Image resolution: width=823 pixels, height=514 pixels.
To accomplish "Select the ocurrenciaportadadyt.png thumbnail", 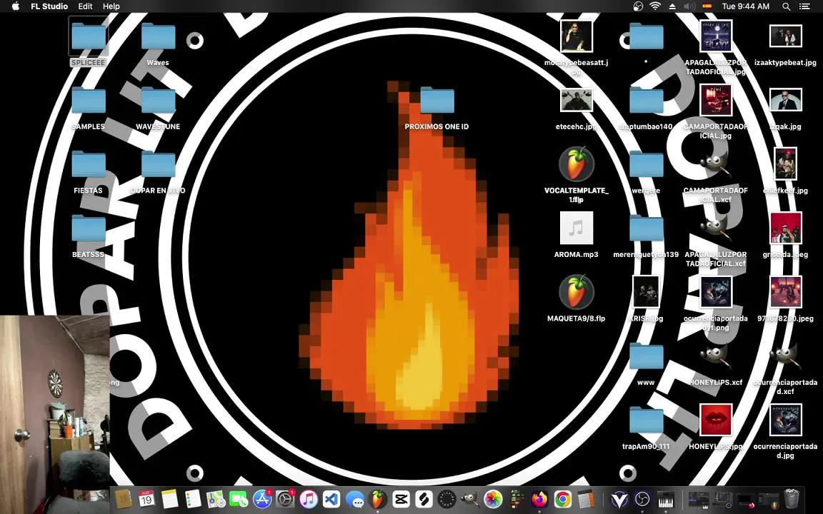I will click(x=716, y=292).
